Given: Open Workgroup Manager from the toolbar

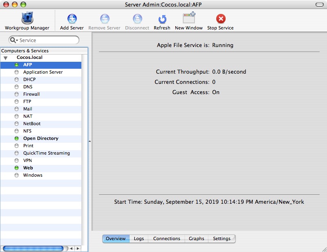Looking at the screenshot, I should (27, 21).
